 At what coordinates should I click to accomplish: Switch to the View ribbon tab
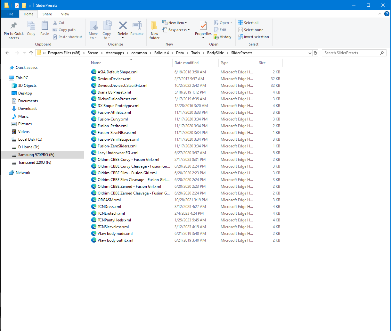pyautogui.click(x=65, y=14)
